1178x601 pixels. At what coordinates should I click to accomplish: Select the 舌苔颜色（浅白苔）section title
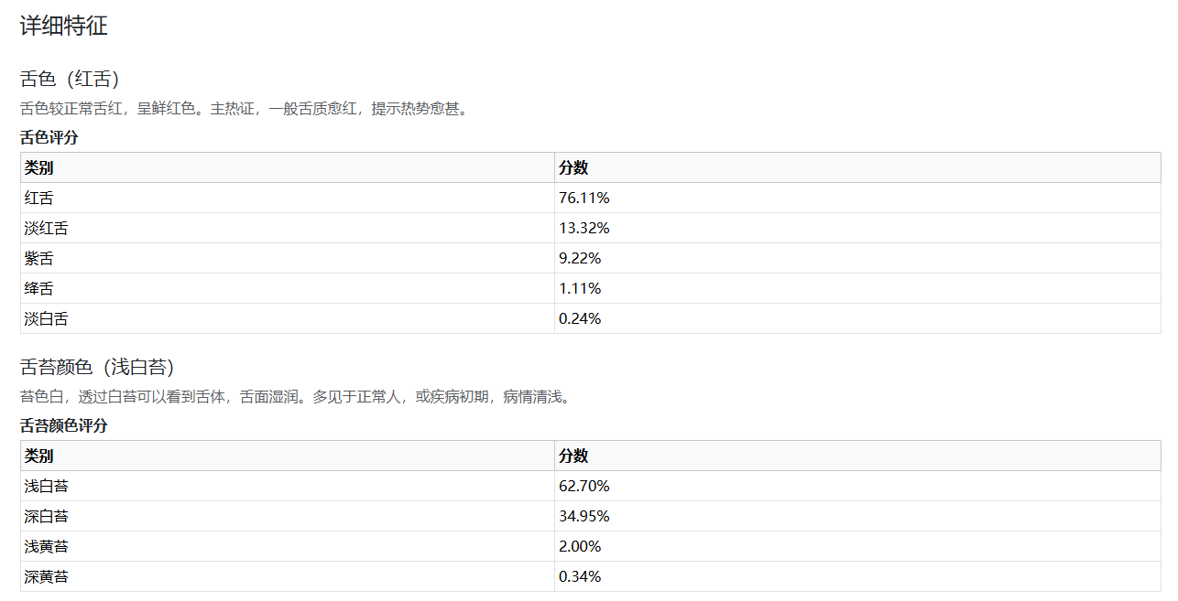97,367
